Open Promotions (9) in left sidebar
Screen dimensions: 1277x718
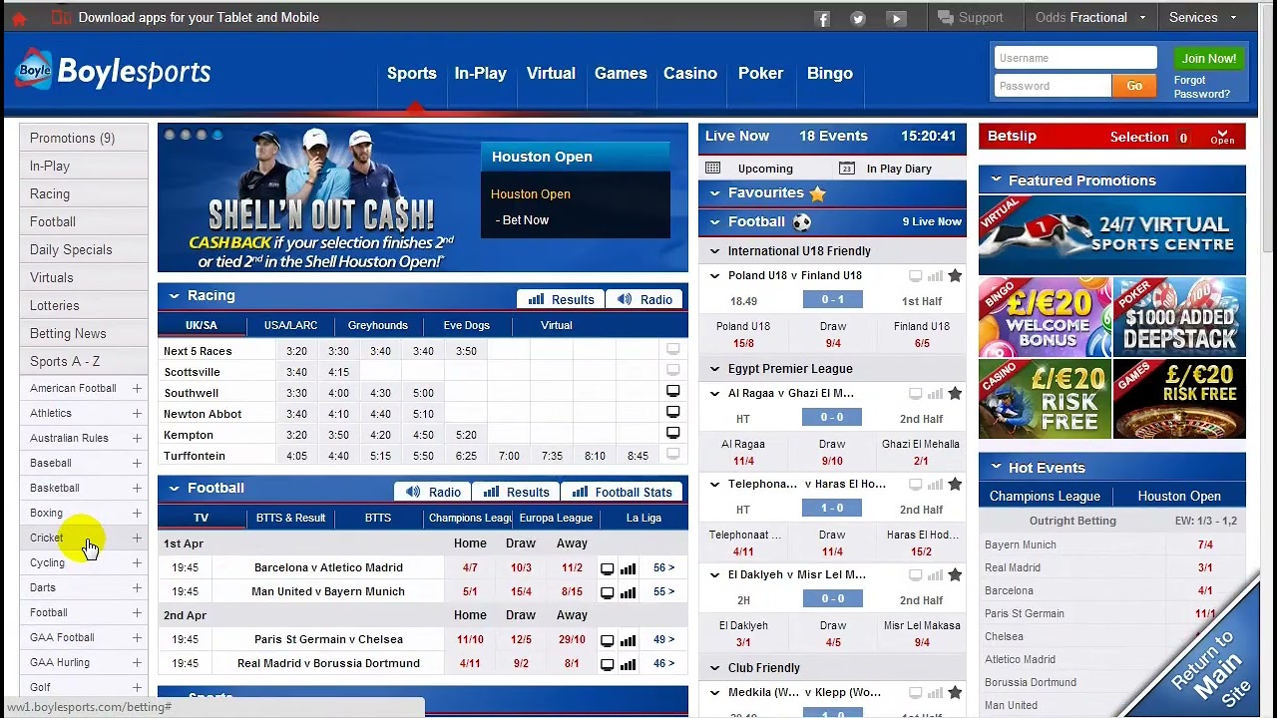[84, 139]
